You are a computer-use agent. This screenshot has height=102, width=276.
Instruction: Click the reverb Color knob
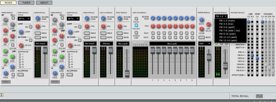(201, 29)
